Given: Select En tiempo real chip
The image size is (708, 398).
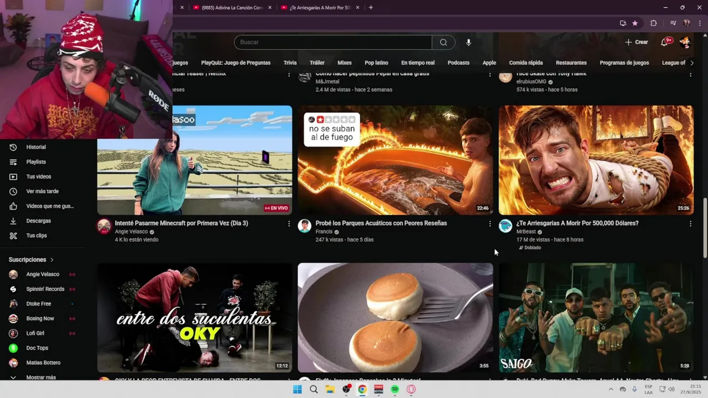Looking at the screenshot, I should pyautogui.click(x=418, y=63).
